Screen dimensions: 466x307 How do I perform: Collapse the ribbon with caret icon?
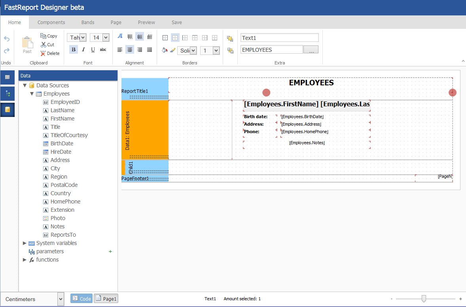pyautogui.click(x=463, y=61)
